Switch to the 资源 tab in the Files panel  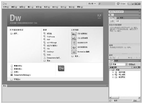[x=116, y=61]
